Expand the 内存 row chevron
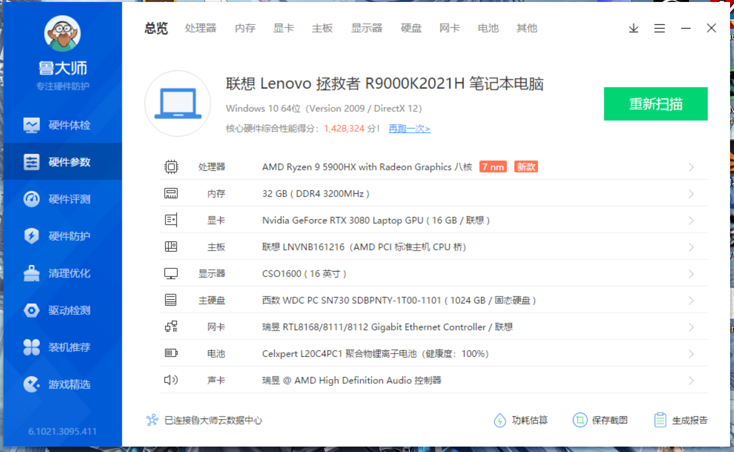 click(691, 194)
